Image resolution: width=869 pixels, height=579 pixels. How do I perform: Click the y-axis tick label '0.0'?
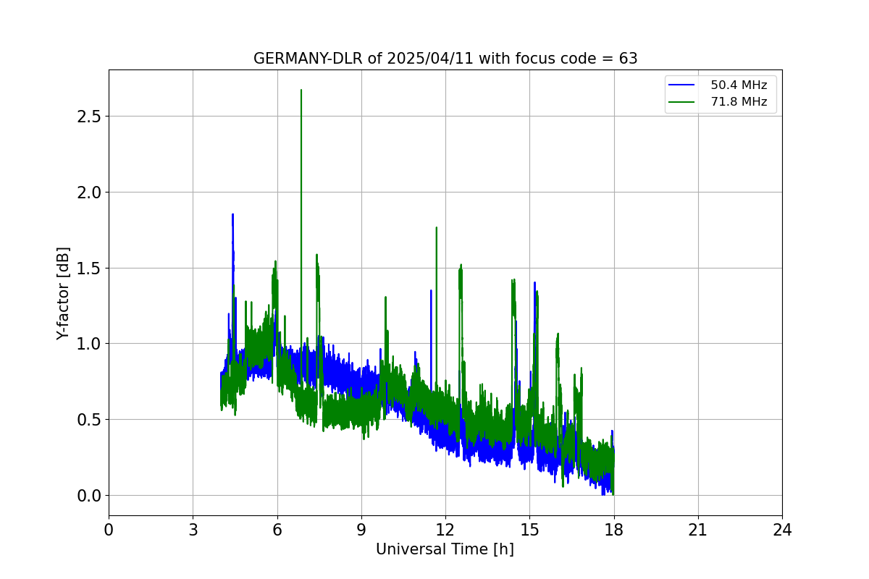coord(90,496)
